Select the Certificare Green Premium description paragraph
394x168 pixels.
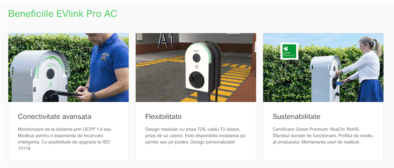pyautogui.click(x=323, y=135)
